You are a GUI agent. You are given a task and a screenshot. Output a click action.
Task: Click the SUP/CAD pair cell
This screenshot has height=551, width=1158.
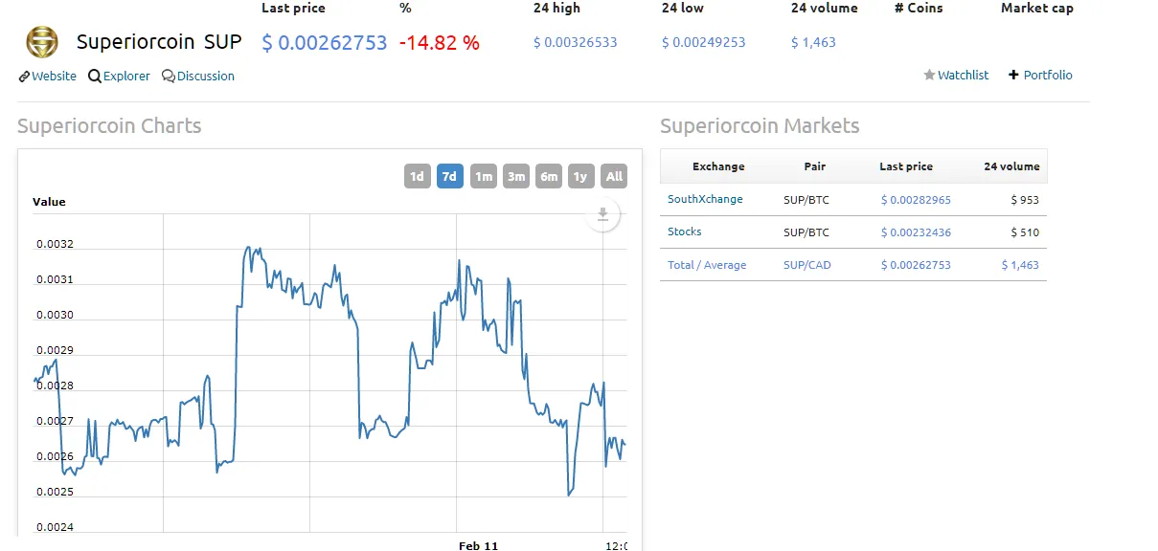click(807, 265)
